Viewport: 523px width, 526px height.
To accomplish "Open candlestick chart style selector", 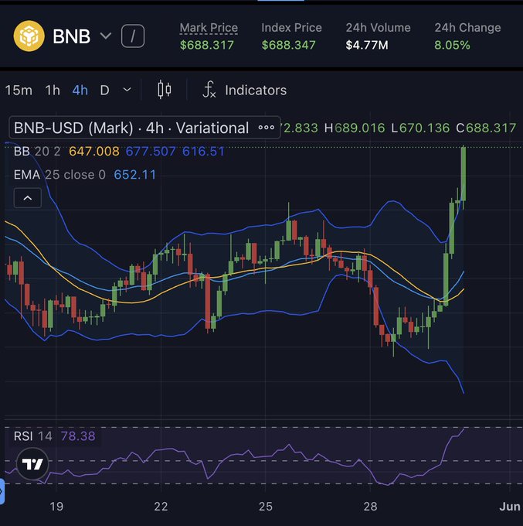I will 165,90.
